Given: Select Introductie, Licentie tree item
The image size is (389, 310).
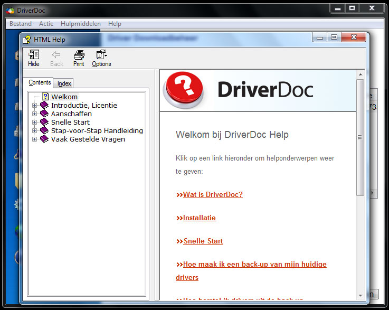Looking at the screenshot, I should coord(84,105).
